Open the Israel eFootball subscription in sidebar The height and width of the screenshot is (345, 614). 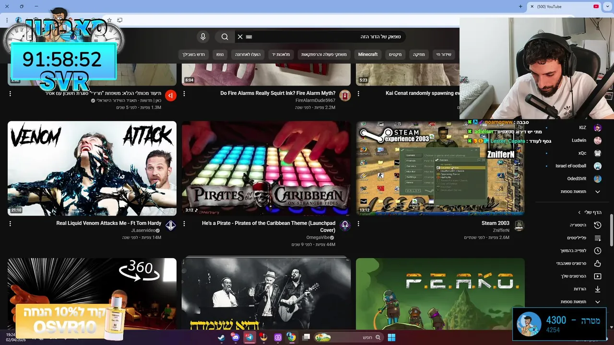pos(573,166)
